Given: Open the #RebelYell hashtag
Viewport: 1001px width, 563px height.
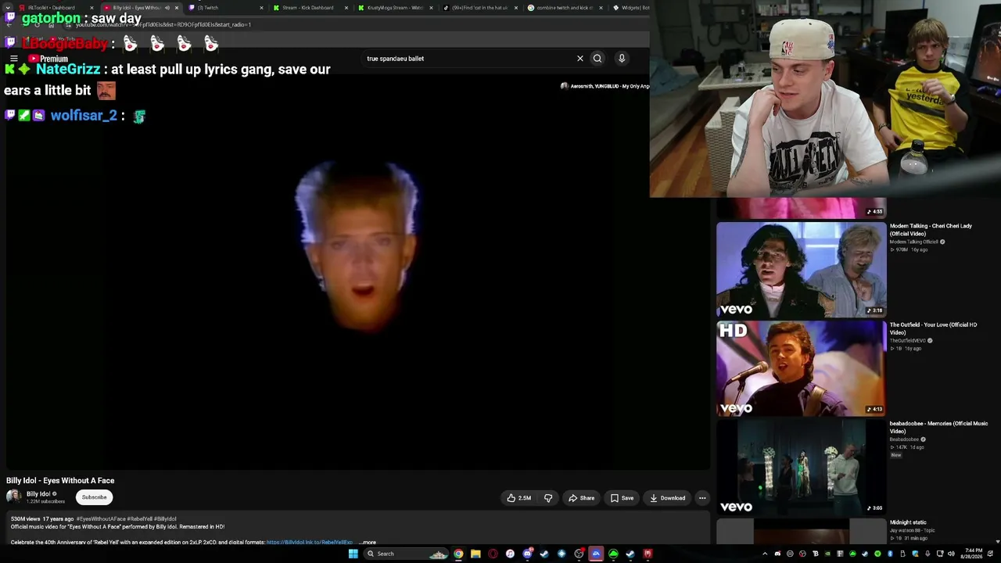Looking at the screenshot, I should (139, 519).
